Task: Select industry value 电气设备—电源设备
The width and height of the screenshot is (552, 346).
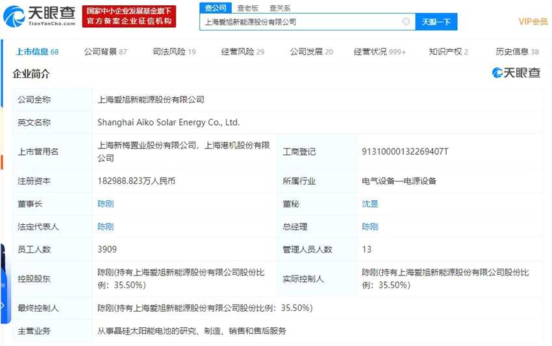Action: coord(399,181)
